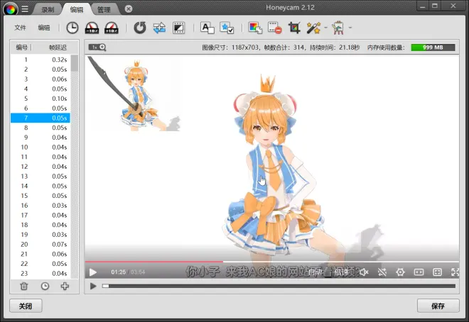
Task: Select frame 21 with 0.06s delay
Action: (x=41, y=254)
